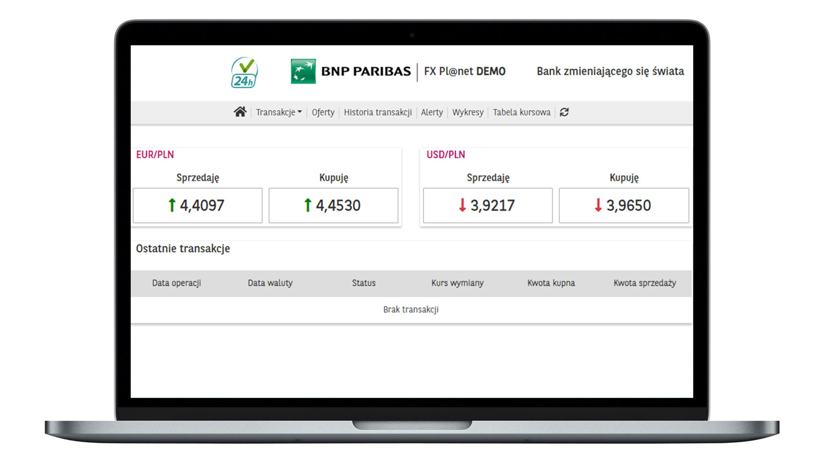
Task: Open Tabela kursowa rate table
Action: pyautogui.click(x=521, y=112)
